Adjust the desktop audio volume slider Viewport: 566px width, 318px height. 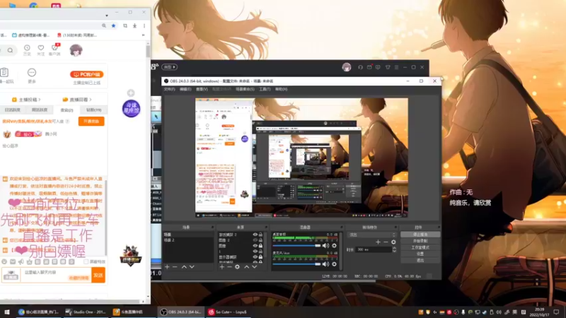pos(296,245)
